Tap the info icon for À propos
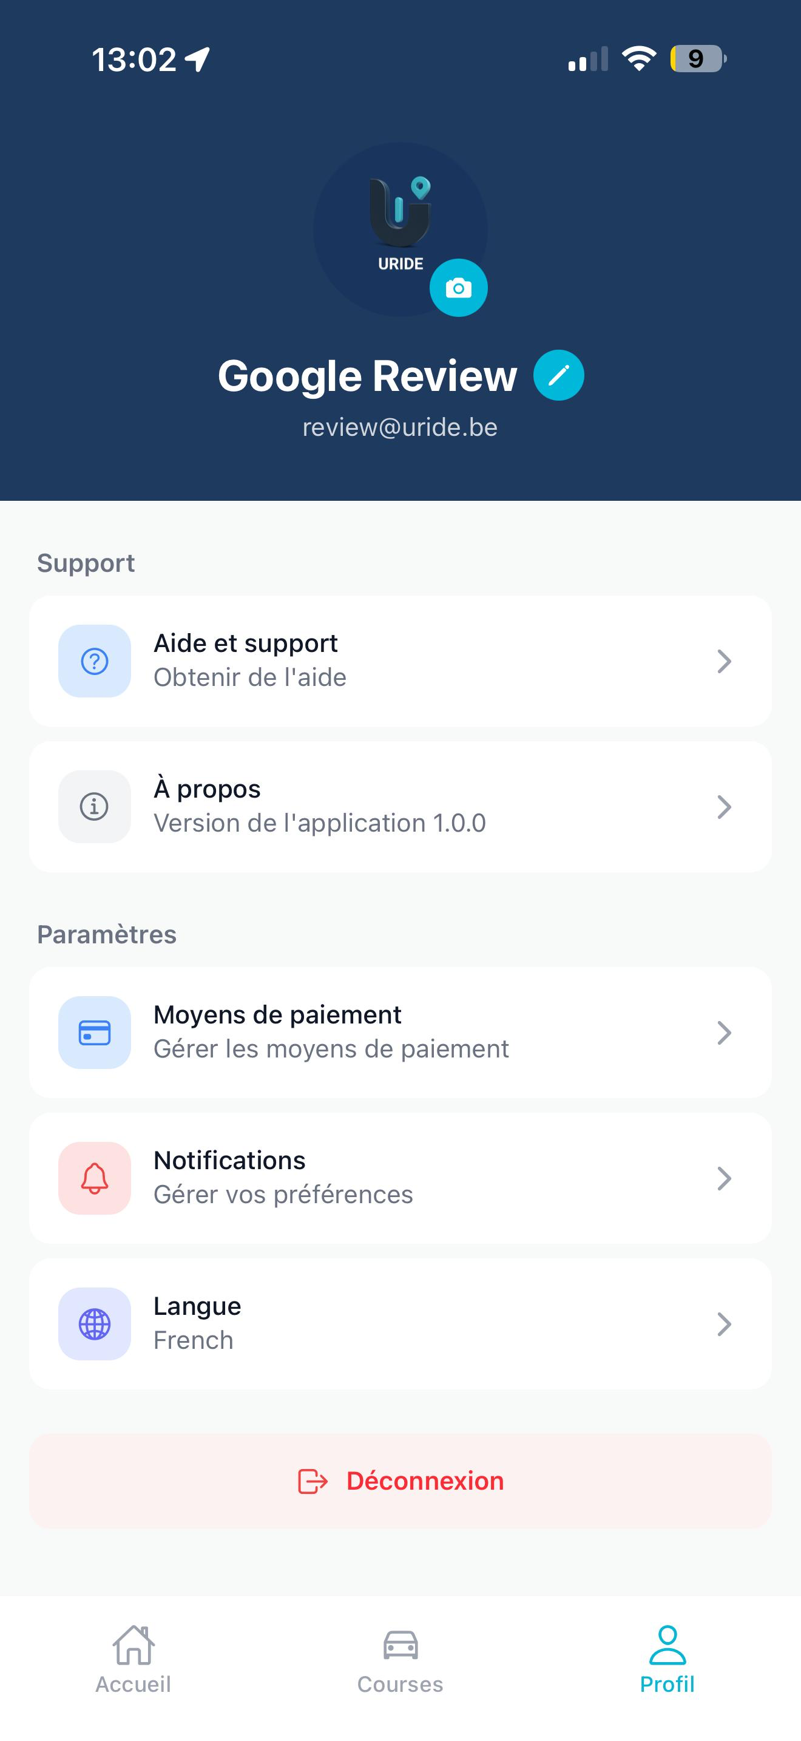This screenshot has width=801, height=1741. [x=95, y=806]
